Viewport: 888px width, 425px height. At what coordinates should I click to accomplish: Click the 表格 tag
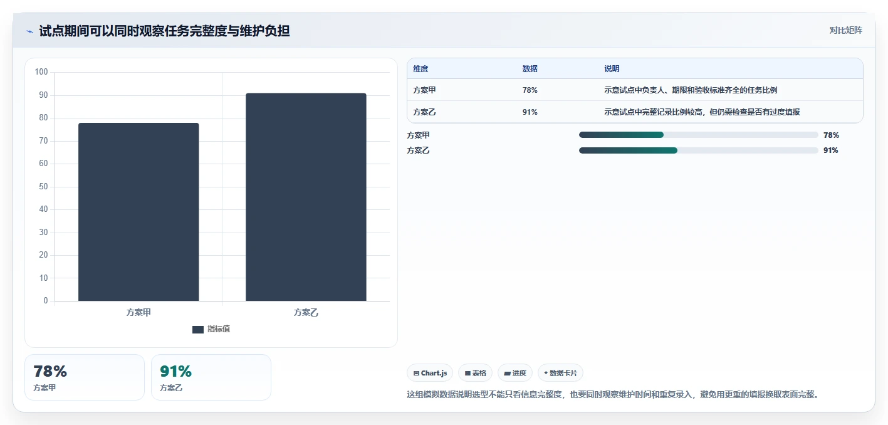pos(476,373)
